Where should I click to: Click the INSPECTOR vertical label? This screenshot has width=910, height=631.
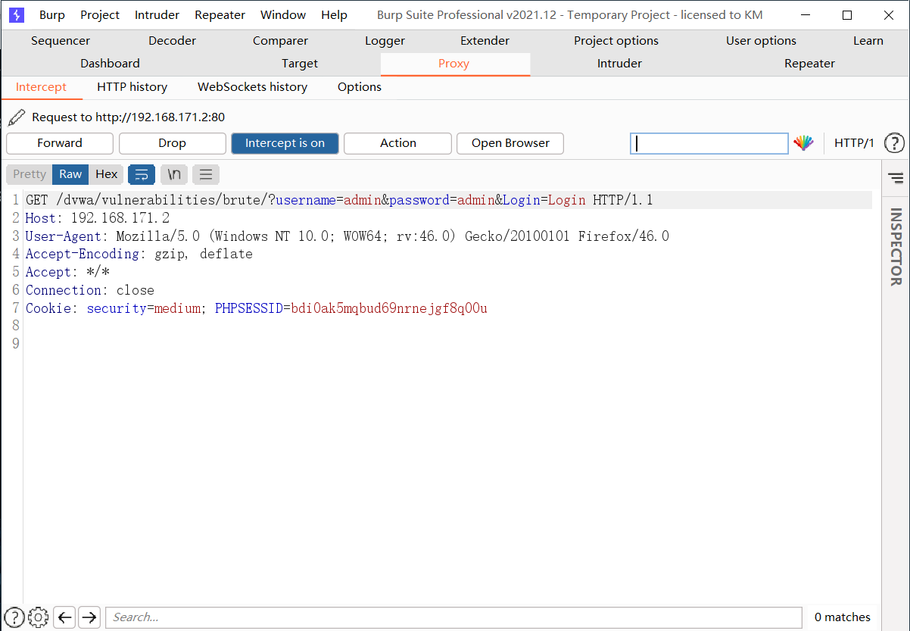coord(896,247)
